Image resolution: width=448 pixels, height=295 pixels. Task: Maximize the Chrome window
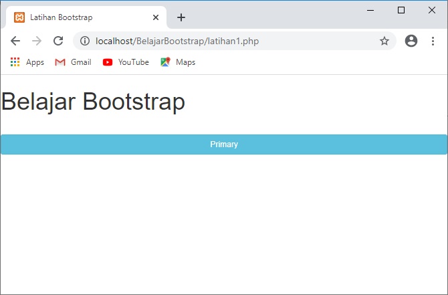coord(401,9)
